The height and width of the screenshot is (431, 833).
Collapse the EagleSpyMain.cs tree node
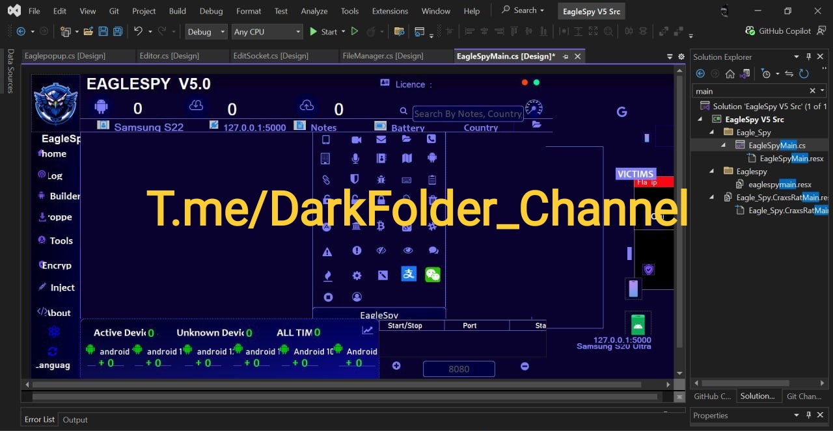pyautogui.click(x=724, y=145)
